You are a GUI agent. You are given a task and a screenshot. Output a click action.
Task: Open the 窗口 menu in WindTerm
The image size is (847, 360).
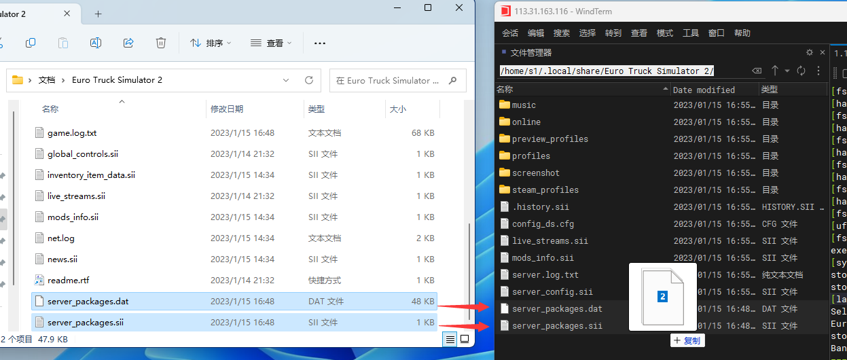point(717,33)
